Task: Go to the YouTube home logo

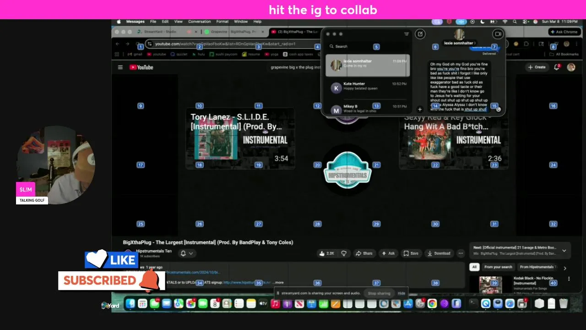Action: (141, 67)
